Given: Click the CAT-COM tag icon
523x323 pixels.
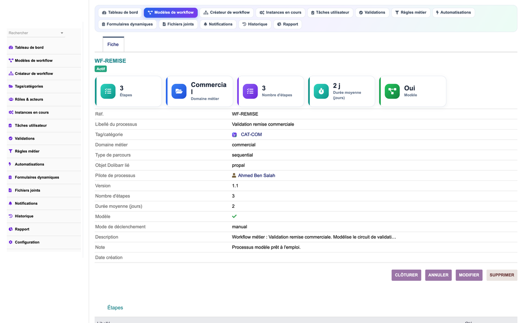Looking at the screenshot, I should point(234,135).
